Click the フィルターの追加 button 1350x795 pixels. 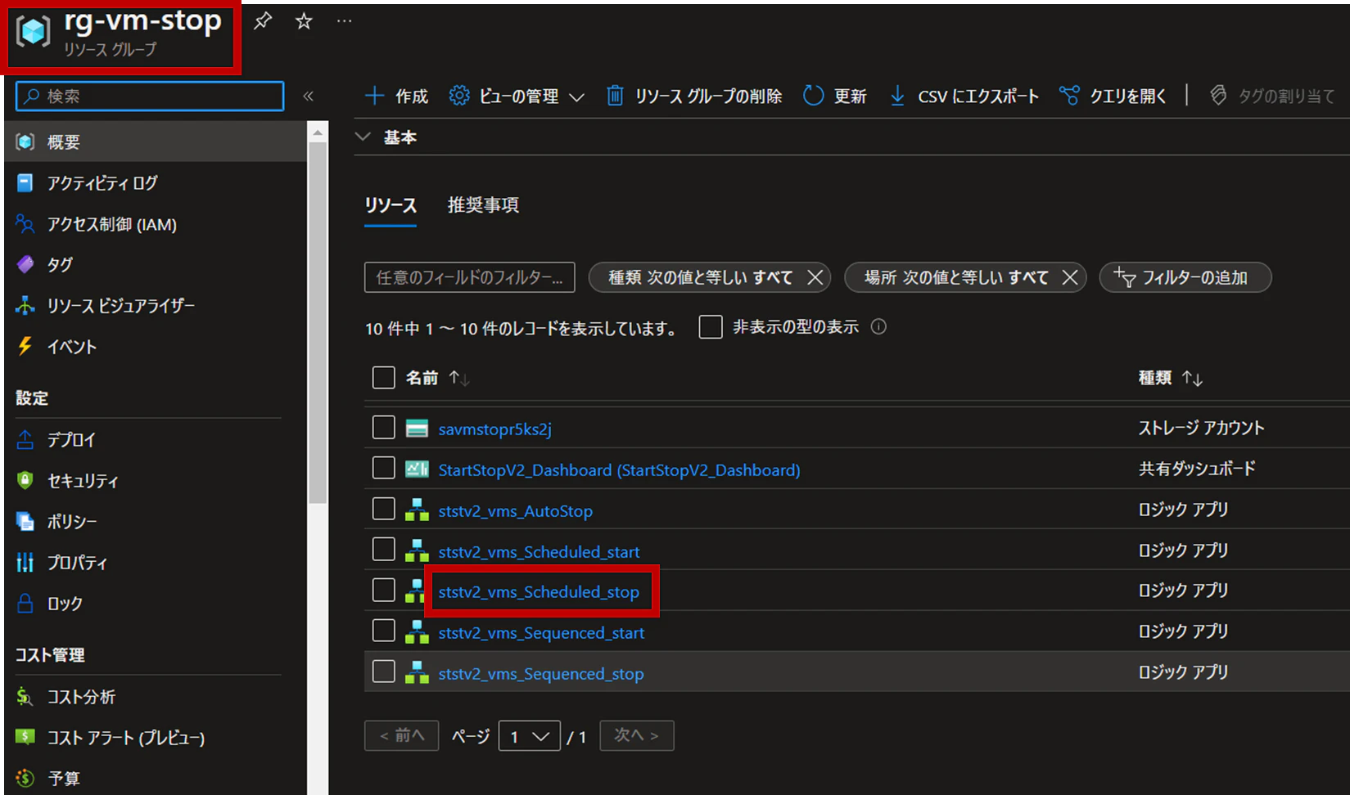tap(1185, 277)
